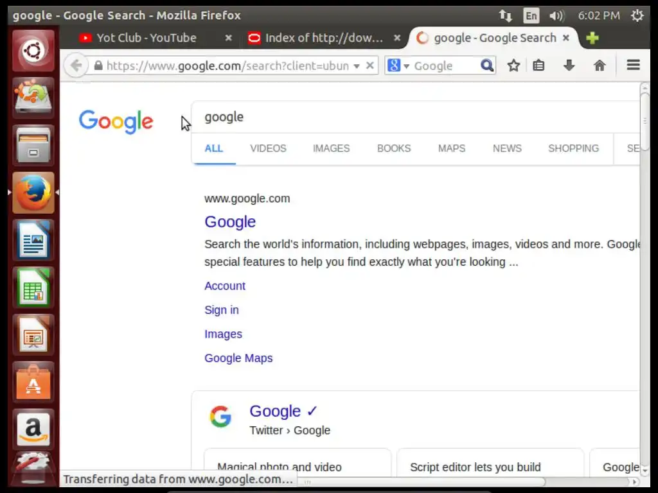Click the search magnifier in search box

click(x=487, y=65)
